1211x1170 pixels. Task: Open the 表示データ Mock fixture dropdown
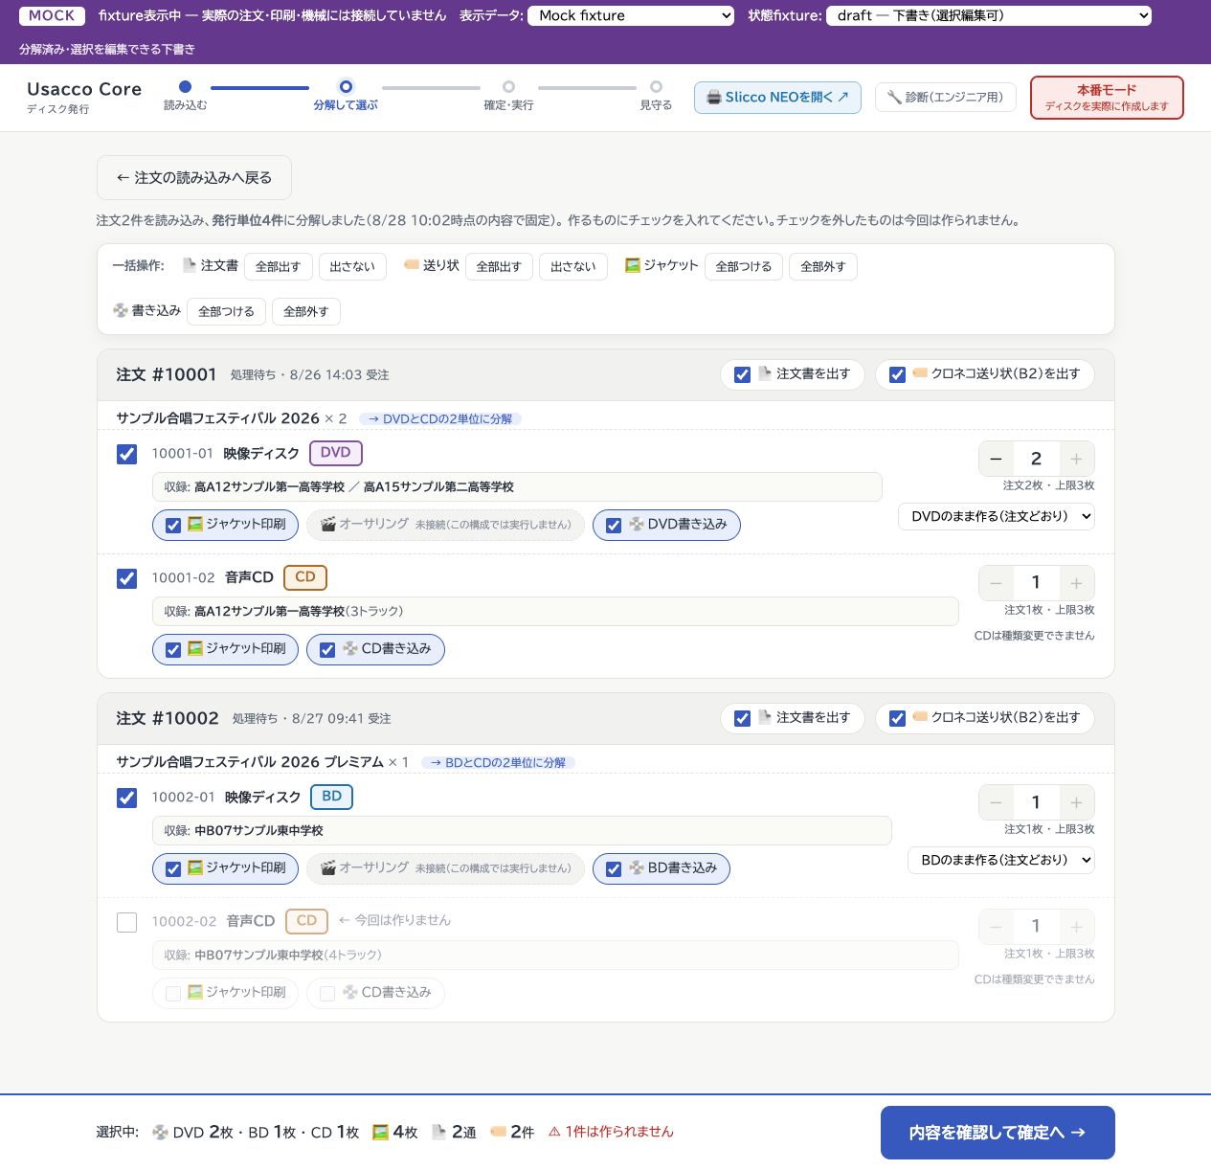coord(631,15)
